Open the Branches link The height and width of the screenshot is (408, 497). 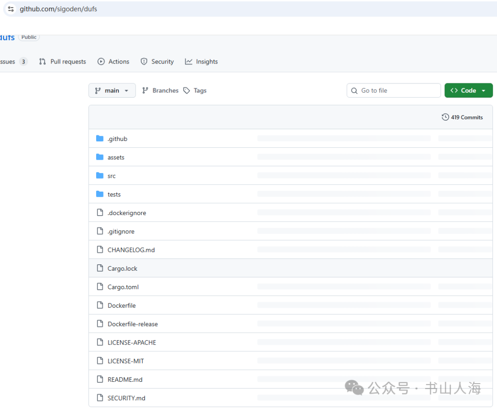pos(160,91)
